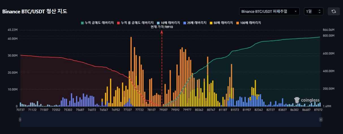The image size is (343, 134).
Task: Open the Binance BTC/USDT 퍼페추얼 dropdown
Action: (x=269, y=11)
